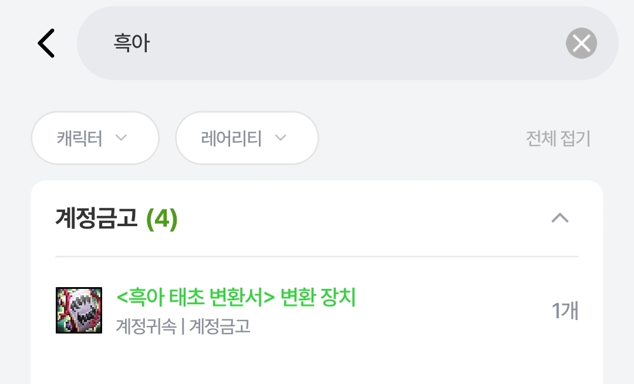634x384 pixels.
Task: Focus the search field containing 흑아
Action: [x=329, y=43]
